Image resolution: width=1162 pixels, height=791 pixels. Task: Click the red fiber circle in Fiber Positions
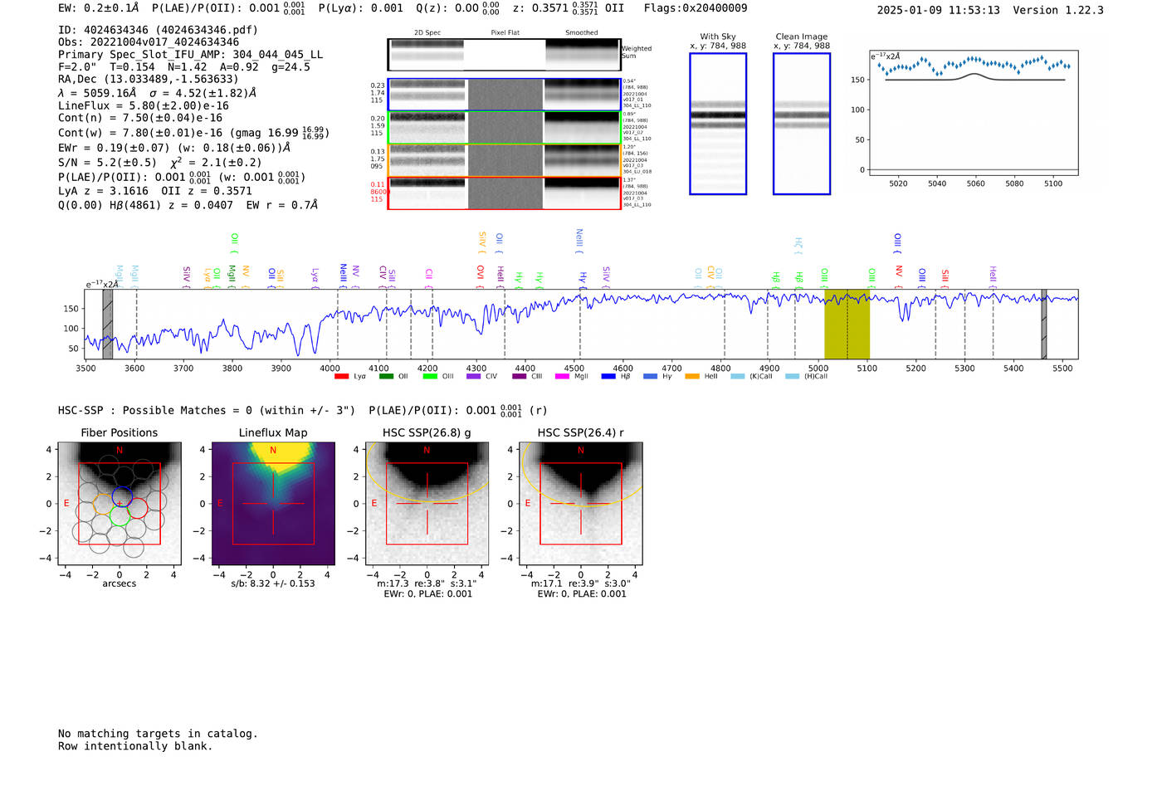click(x=137, y=508)
